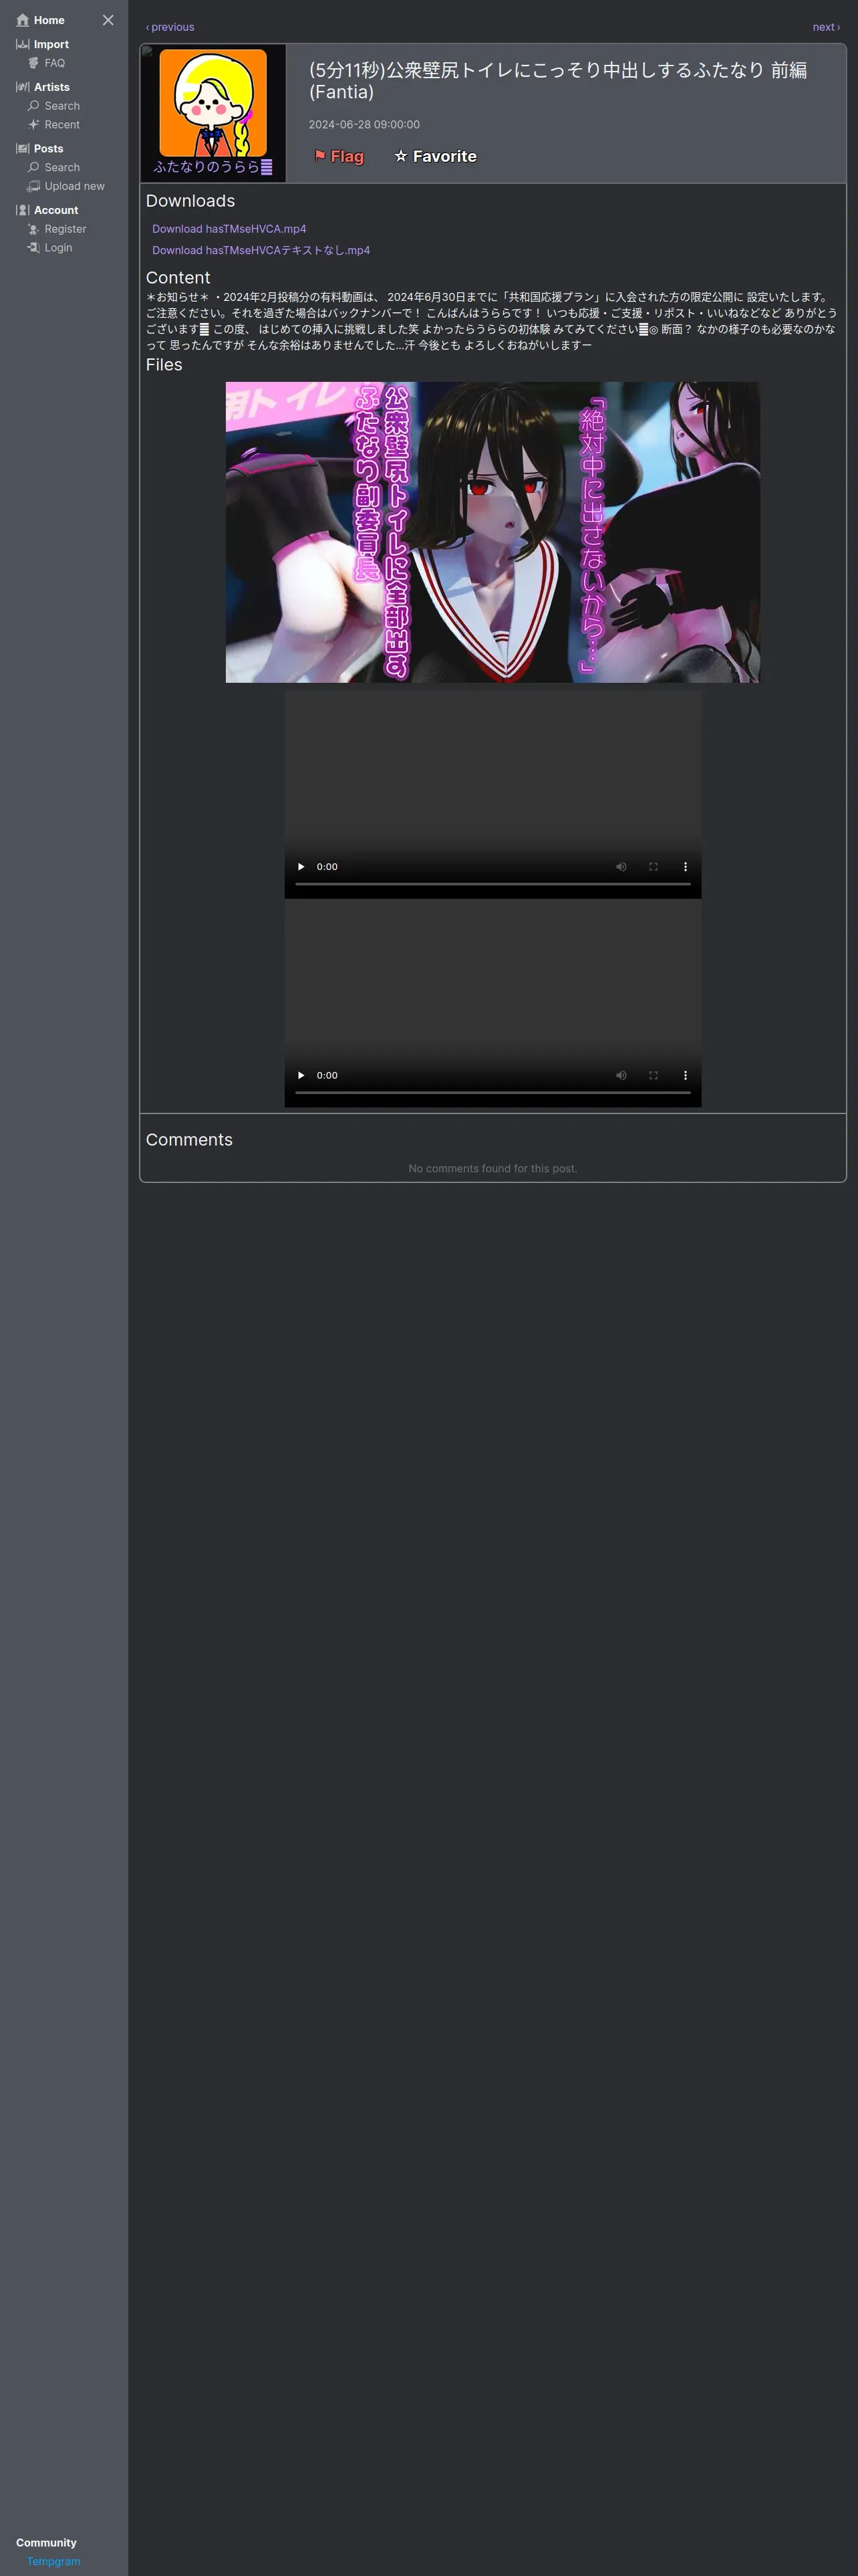Favorite this post

tap(436, 156)
